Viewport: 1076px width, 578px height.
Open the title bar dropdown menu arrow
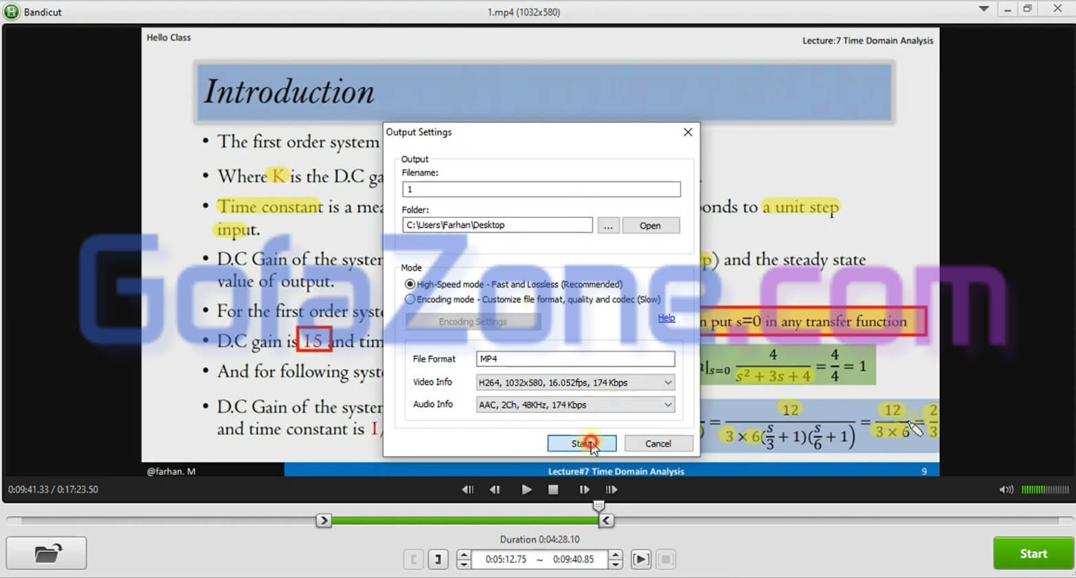tap(984, 9)
